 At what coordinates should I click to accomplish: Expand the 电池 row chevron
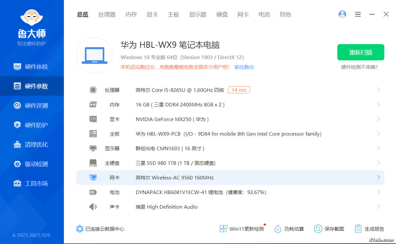coord(378,192)
